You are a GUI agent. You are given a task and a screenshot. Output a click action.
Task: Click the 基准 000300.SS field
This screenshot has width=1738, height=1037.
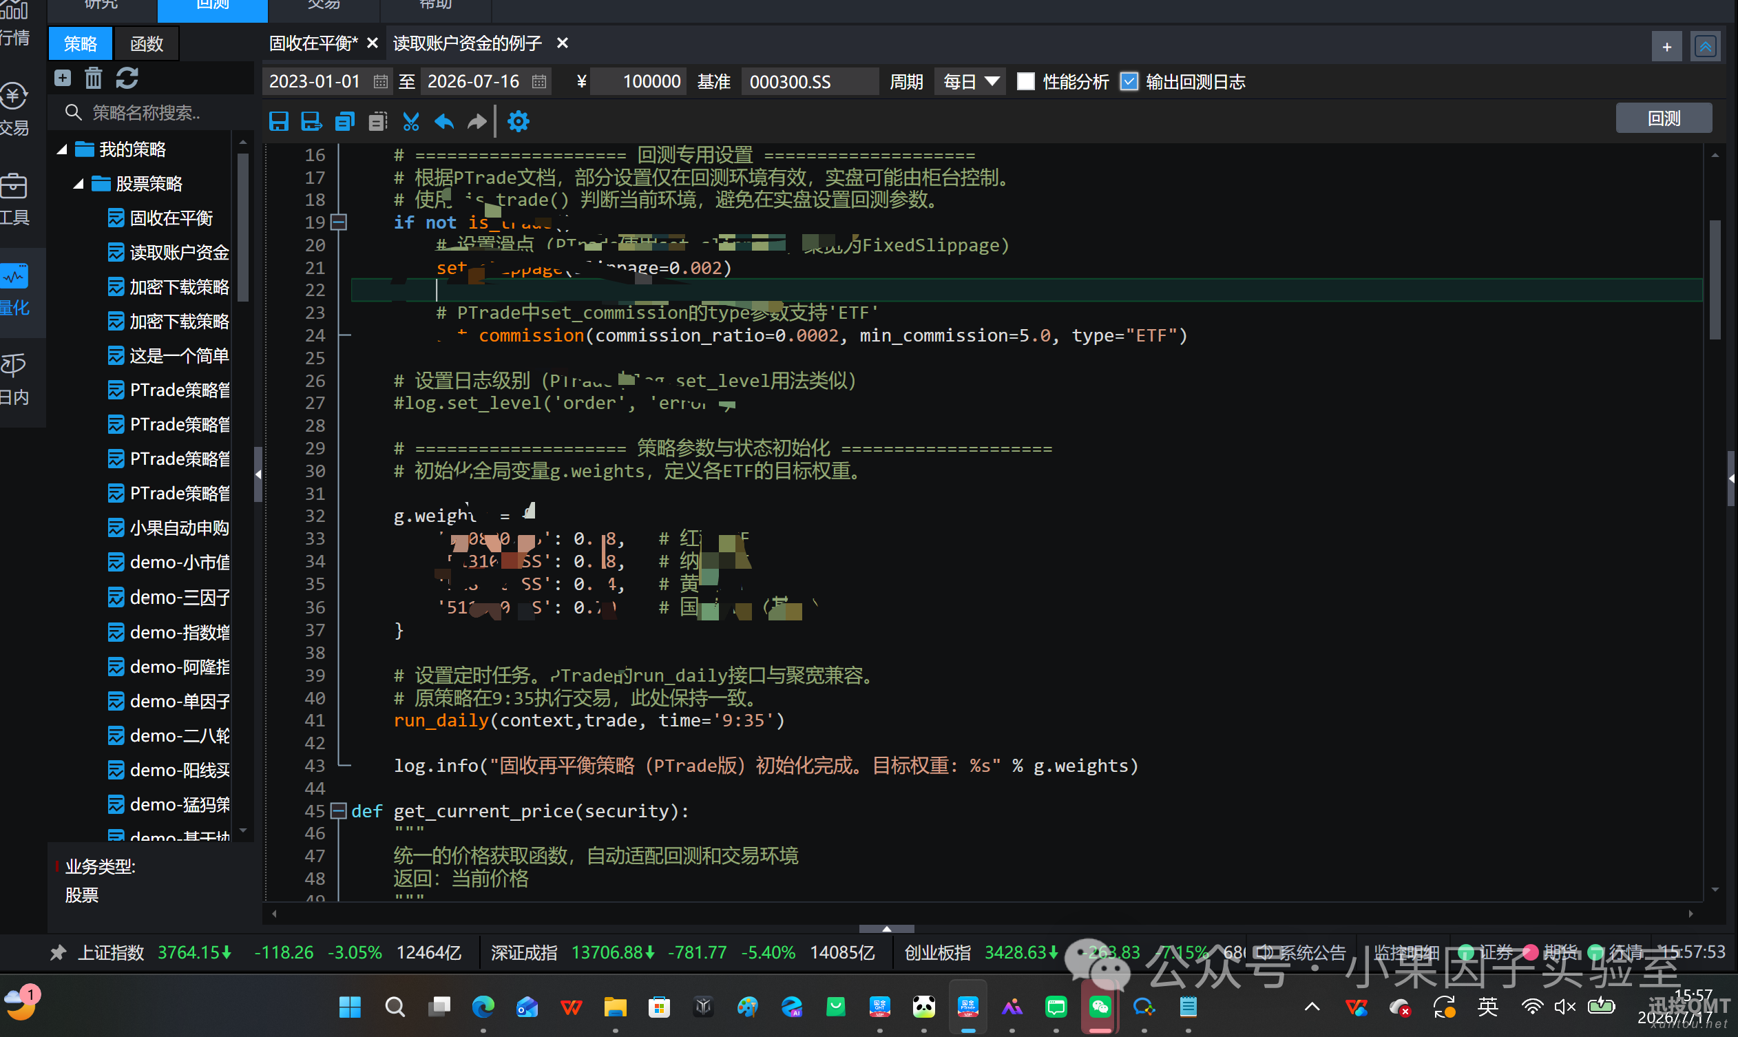(x=809, y=82)
